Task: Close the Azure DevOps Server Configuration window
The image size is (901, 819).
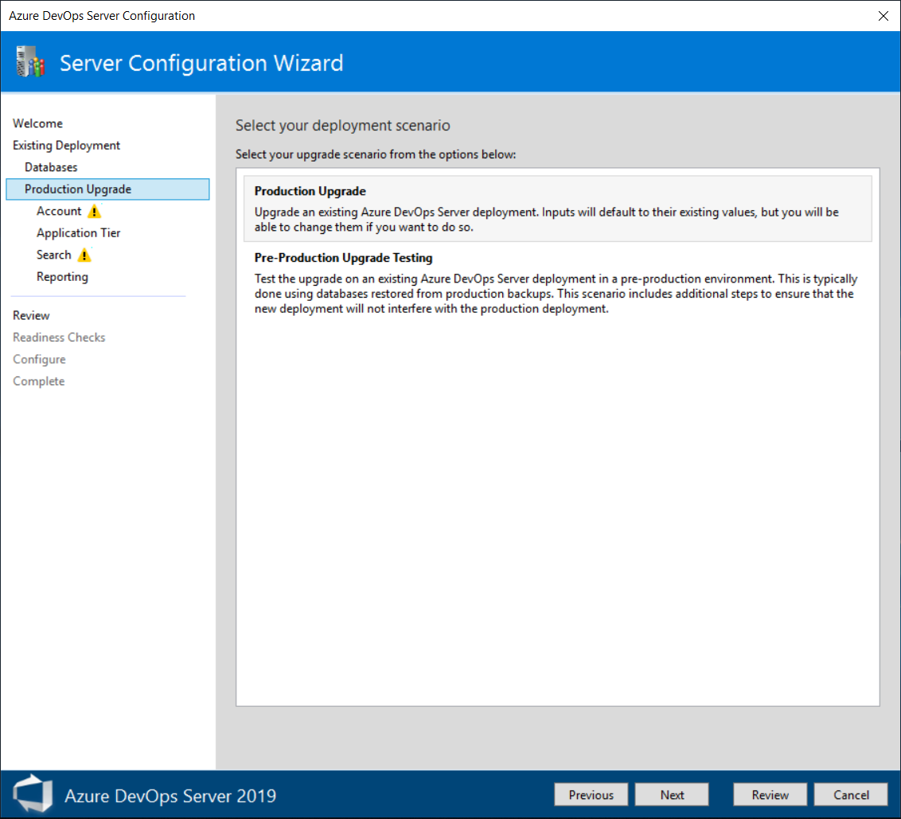Action: (883, 15)
